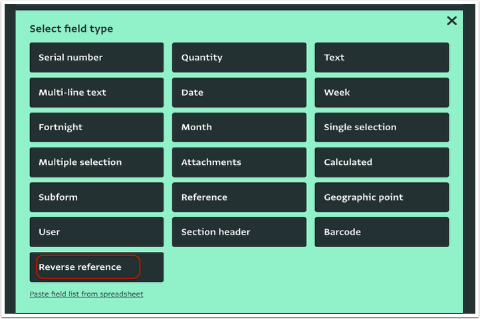The image size is (480, 319).
Task: Add an Attachments field
Action: tap(239, 162)
